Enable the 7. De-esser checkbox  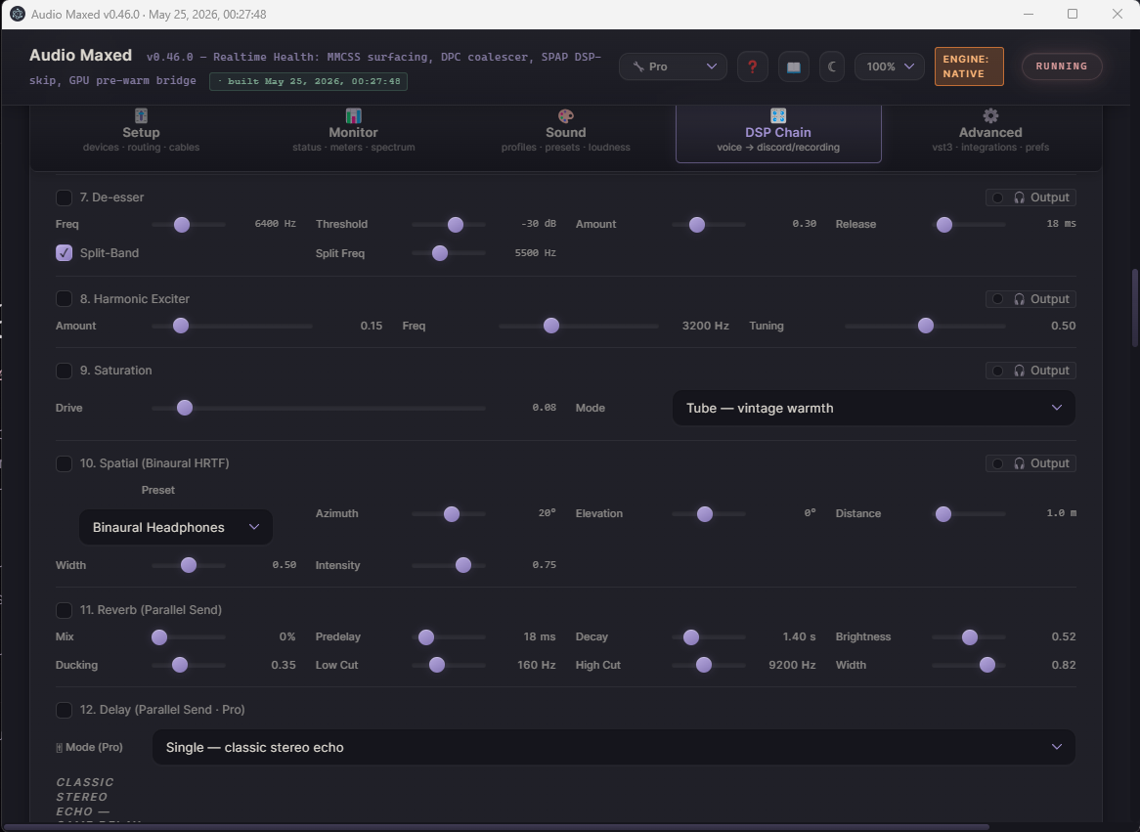pos(64,197)
